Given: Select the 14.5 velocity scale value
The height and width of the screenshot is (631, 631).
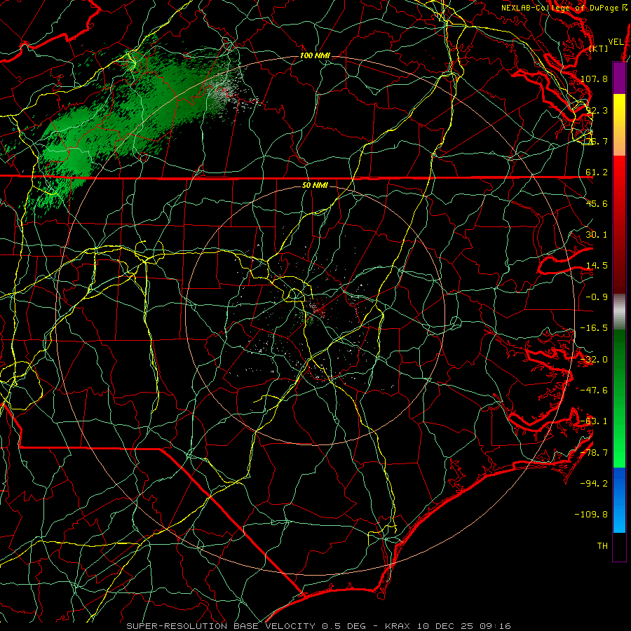Looking at the screenshot, I should [597, 266].
